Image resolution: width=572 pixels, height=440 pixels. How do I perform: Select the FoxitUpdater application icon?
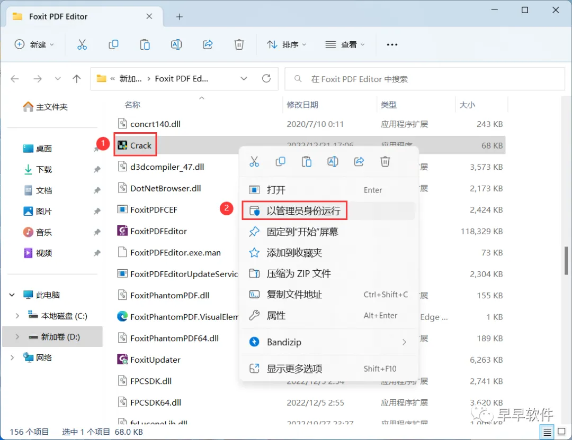coord(122,360)
